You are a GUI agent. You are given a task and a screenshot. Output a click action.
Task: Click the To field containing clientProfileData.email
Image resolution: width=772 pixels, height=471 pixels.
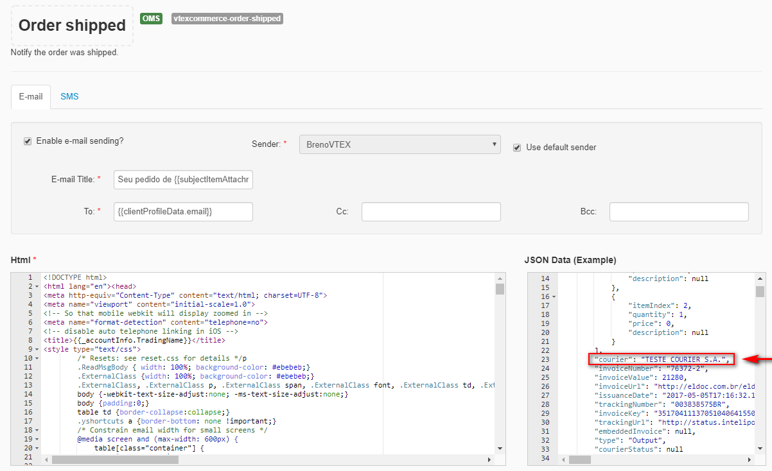[183, 211]
